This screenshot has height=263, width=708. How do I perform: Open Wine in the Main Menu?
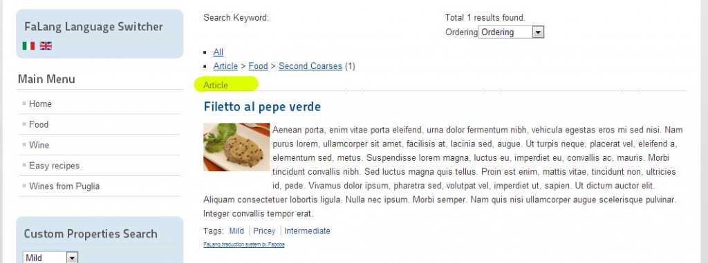[39, 145]
